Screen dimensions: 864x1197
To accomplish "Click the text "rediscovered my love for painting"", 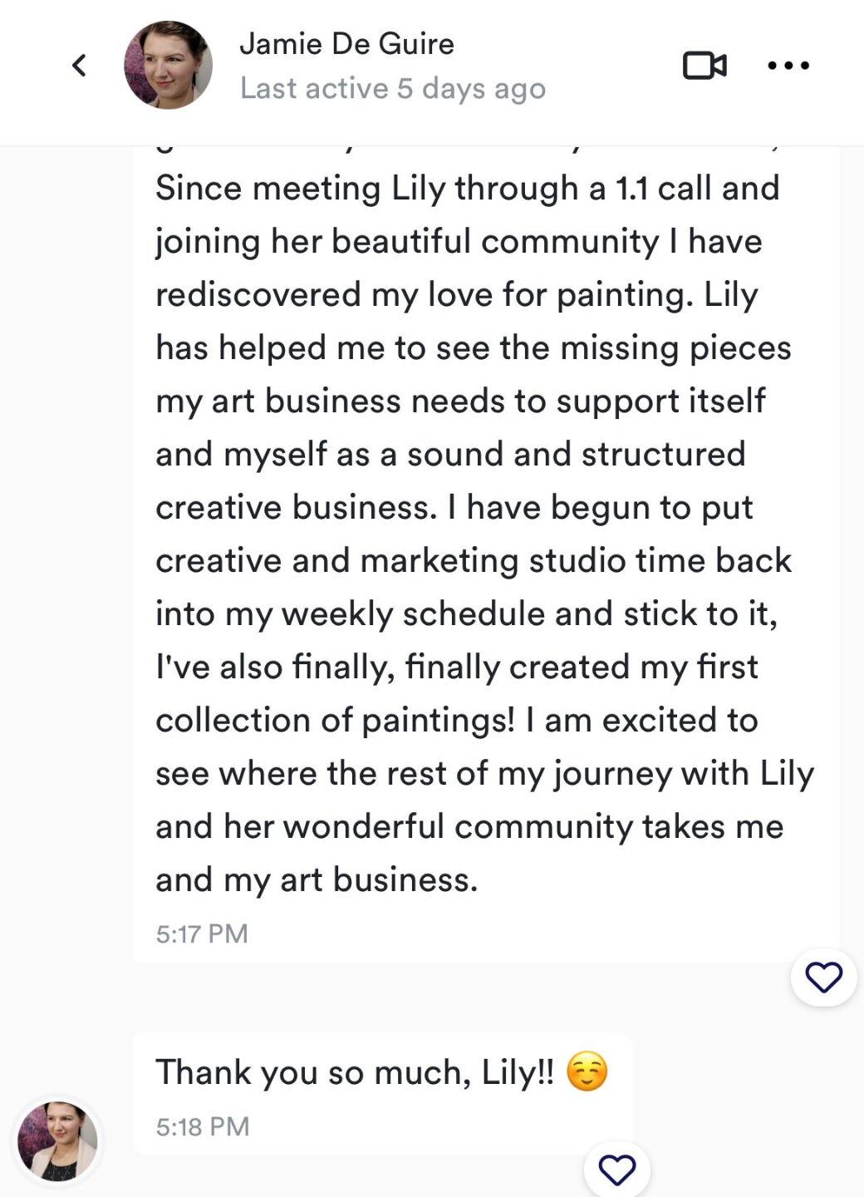I will [424, 295].
